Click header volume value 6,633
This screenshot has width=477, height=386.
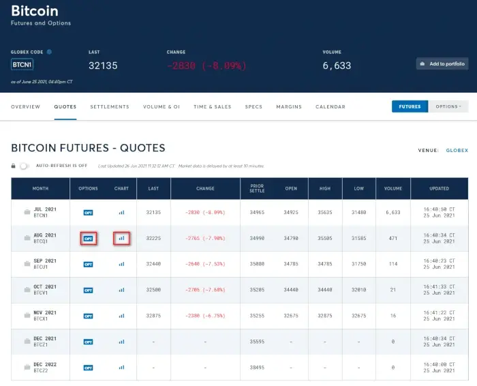click(337, 65)
